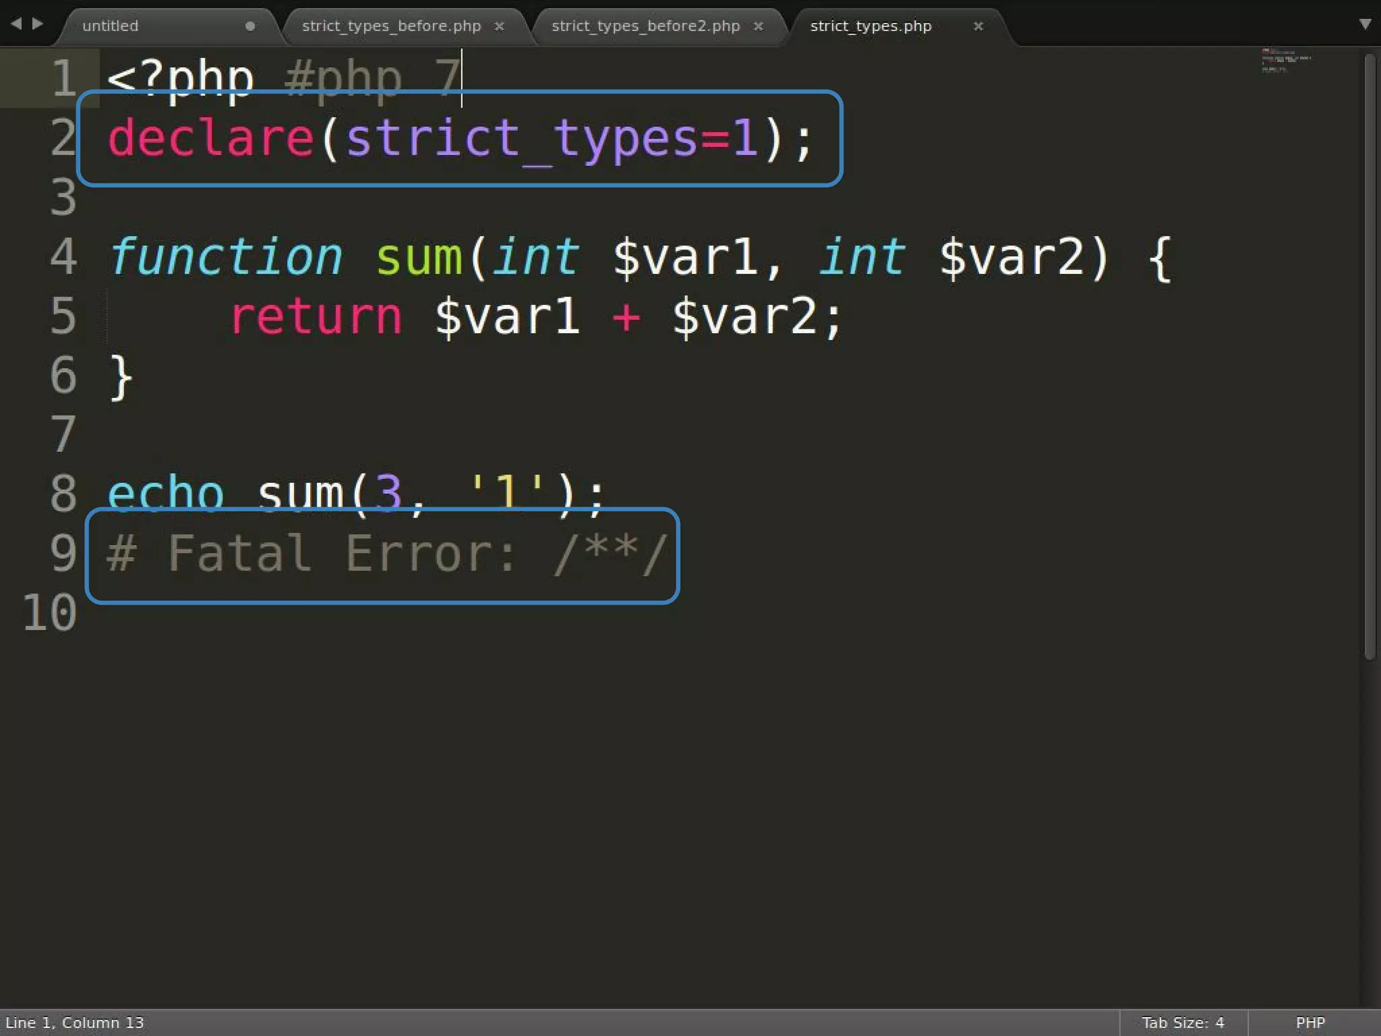This screenshot has width=1381, height=1036.
Task: Click the Line 1, Column 13 status
Action: click(74, 1023)
